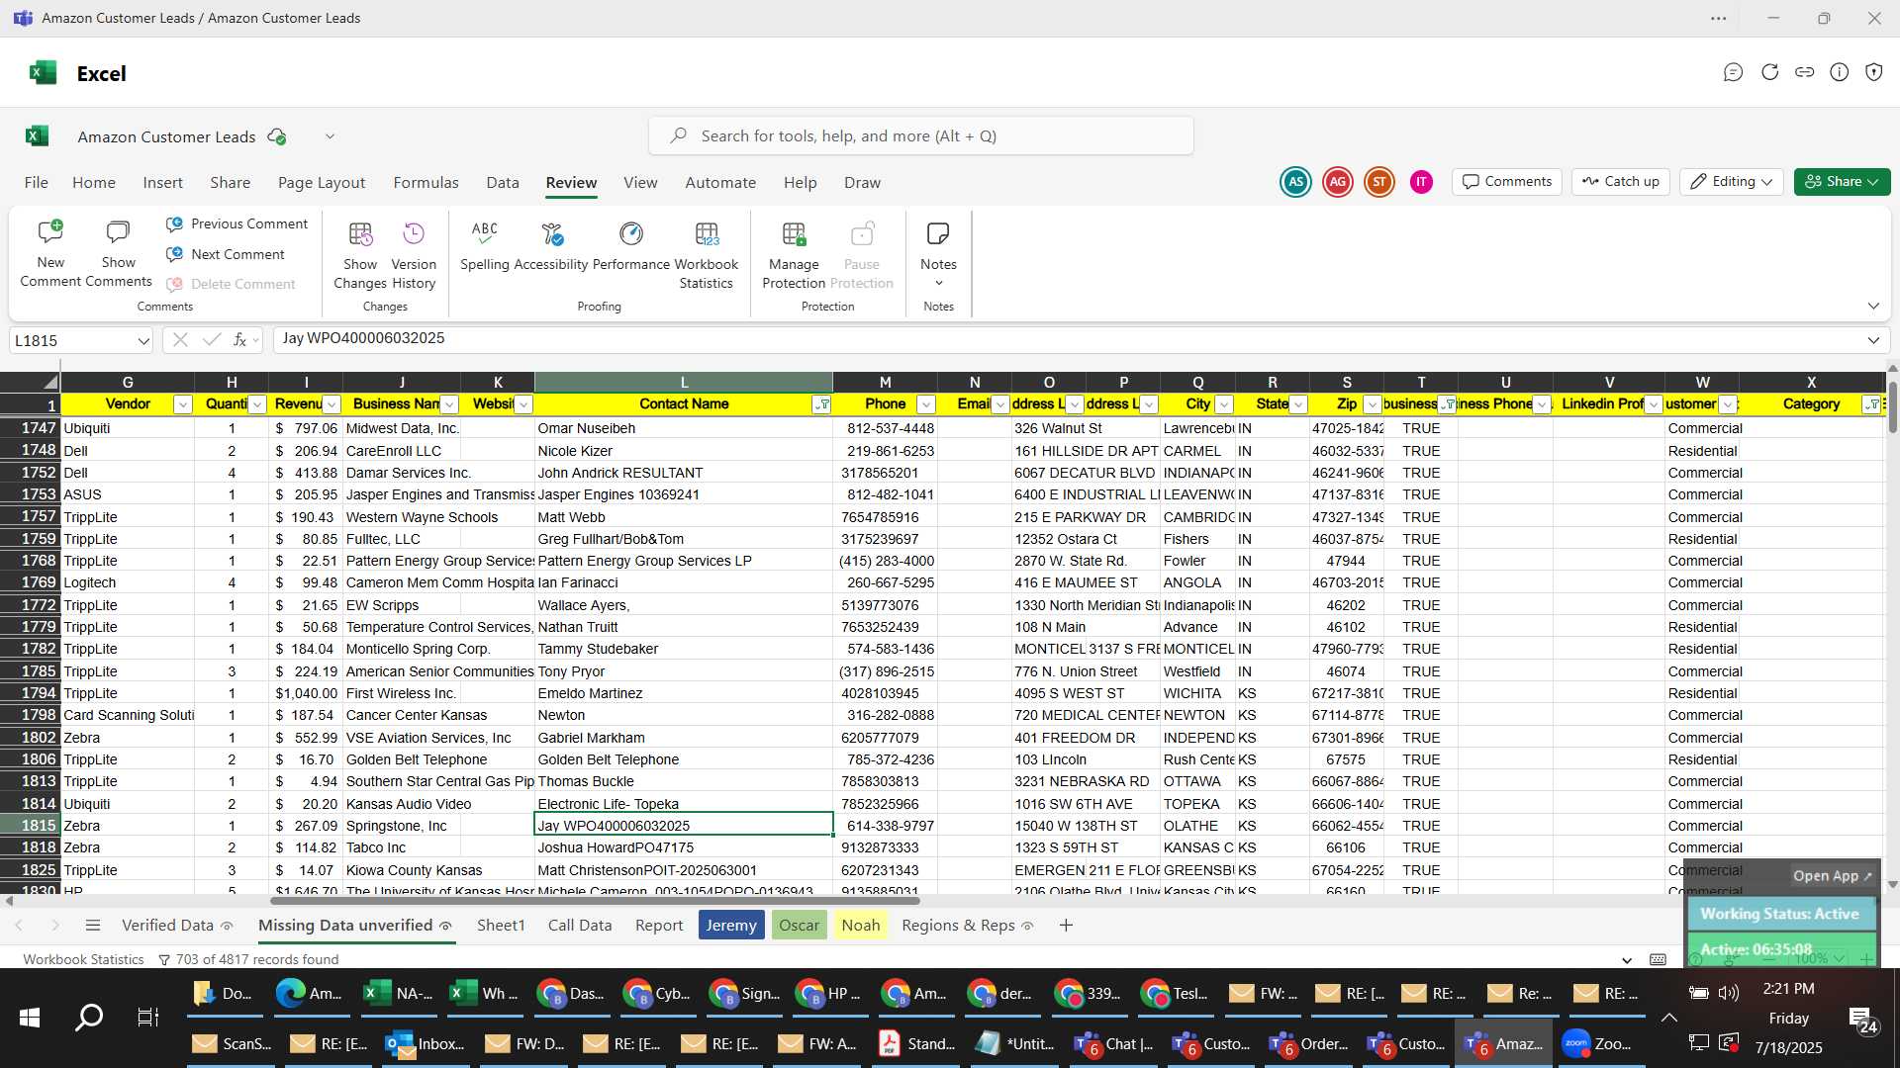Open Phone column filter dropdown
The width and height of the screenshot is (1900, 1068).
click(x=925, y=404)
